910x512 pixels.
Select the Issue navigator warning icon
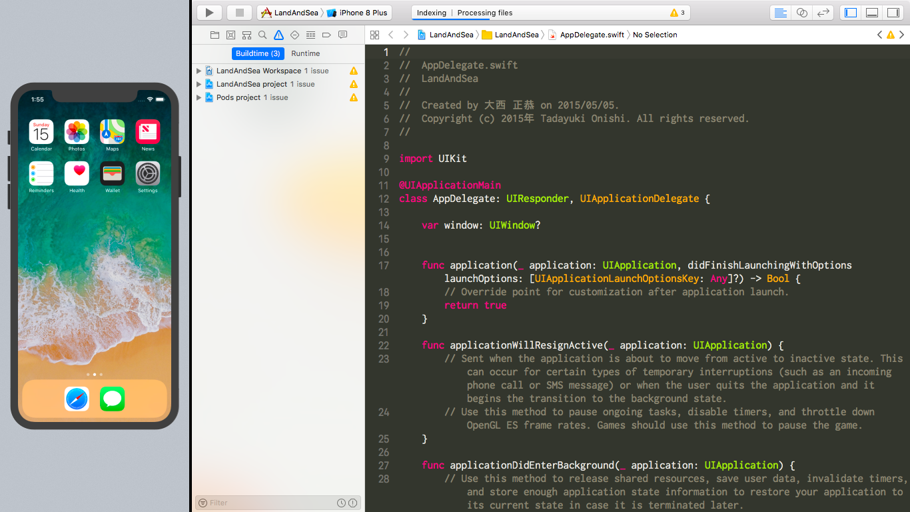point(278,35)
